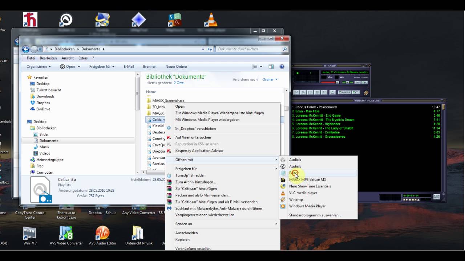465x261 pixels.
Task: Click the Explorer help question mark icon
Action: tap(282, 67)
